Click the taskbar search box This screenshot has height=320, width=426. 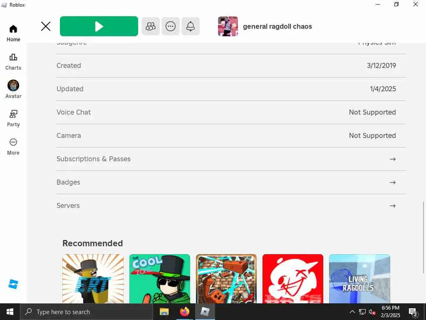coord(87,312)
